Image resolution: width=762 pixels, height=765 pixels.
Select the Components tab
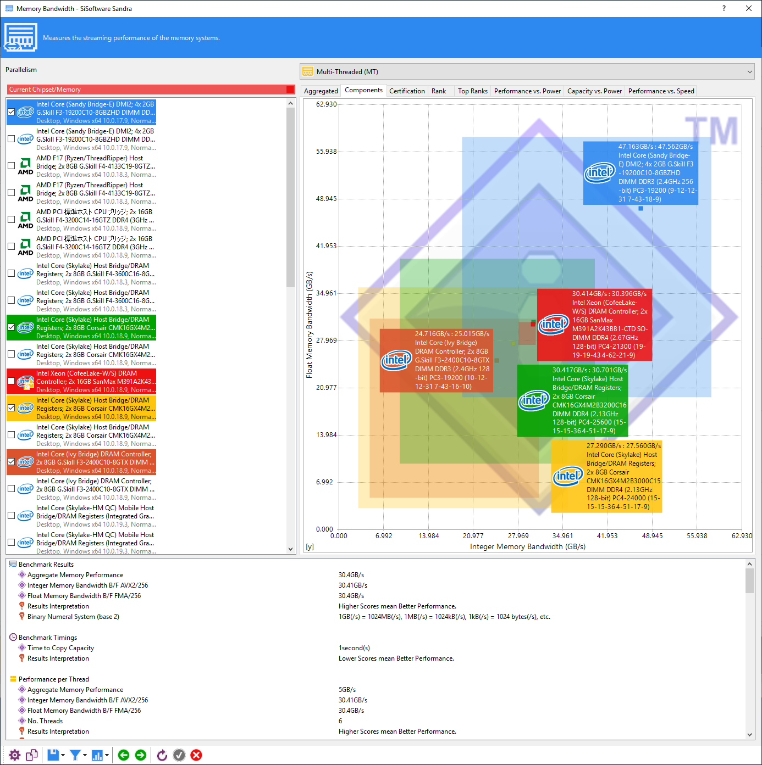tap(363, 90)
